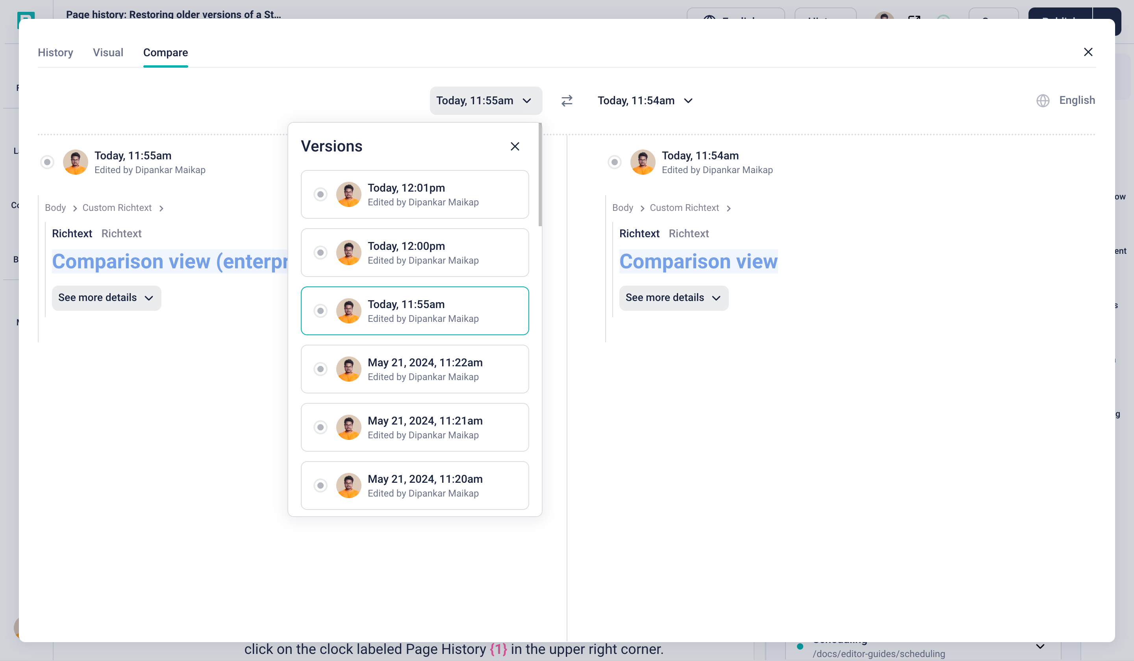
Task: Switch to the Visual tab
Action: (108, 53)
